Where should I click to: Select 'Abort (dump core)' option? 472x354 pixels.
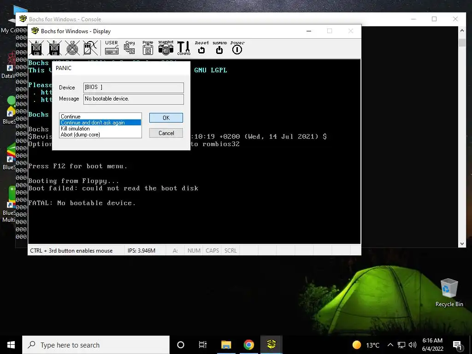tap(100, 135)
